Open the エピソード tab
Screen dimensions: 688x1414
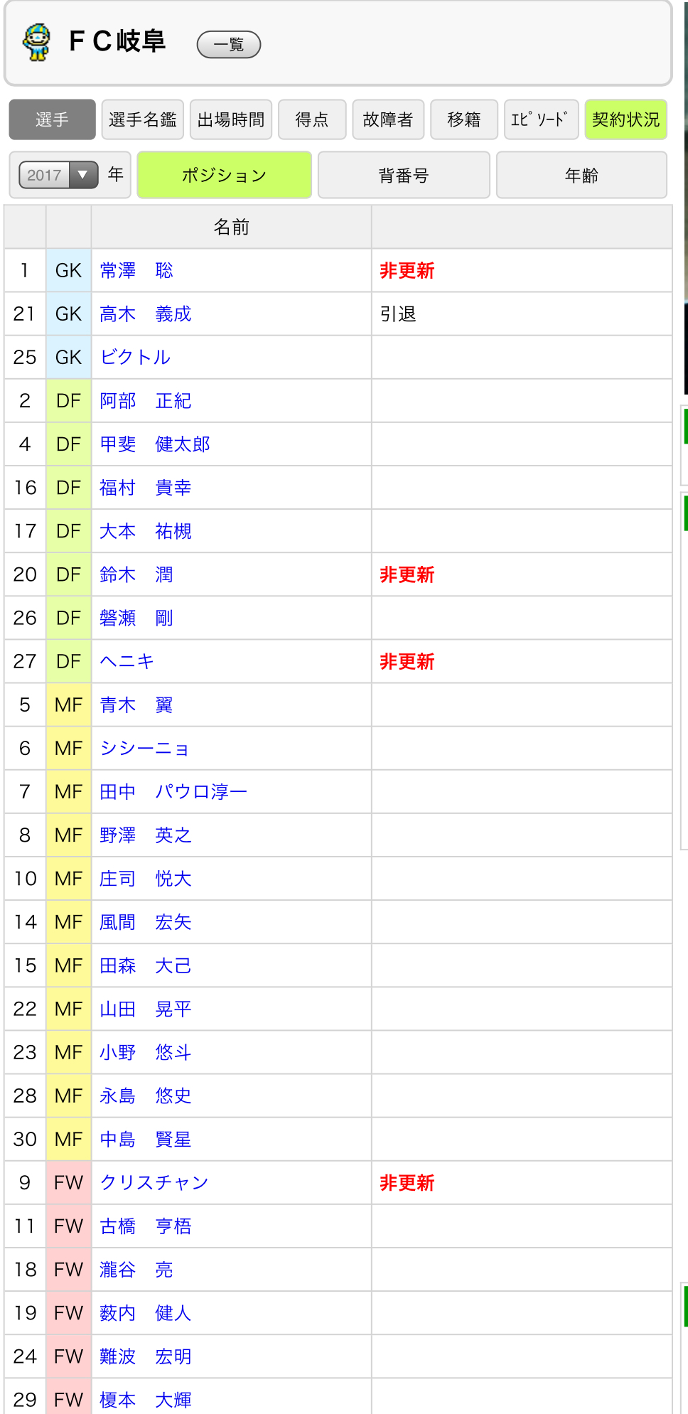(540, 119)
